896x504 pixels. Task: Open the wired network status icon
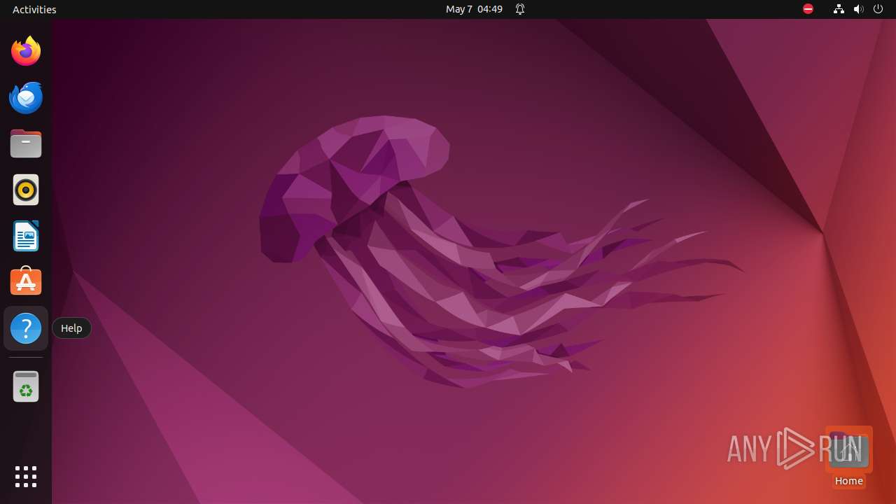839,9
